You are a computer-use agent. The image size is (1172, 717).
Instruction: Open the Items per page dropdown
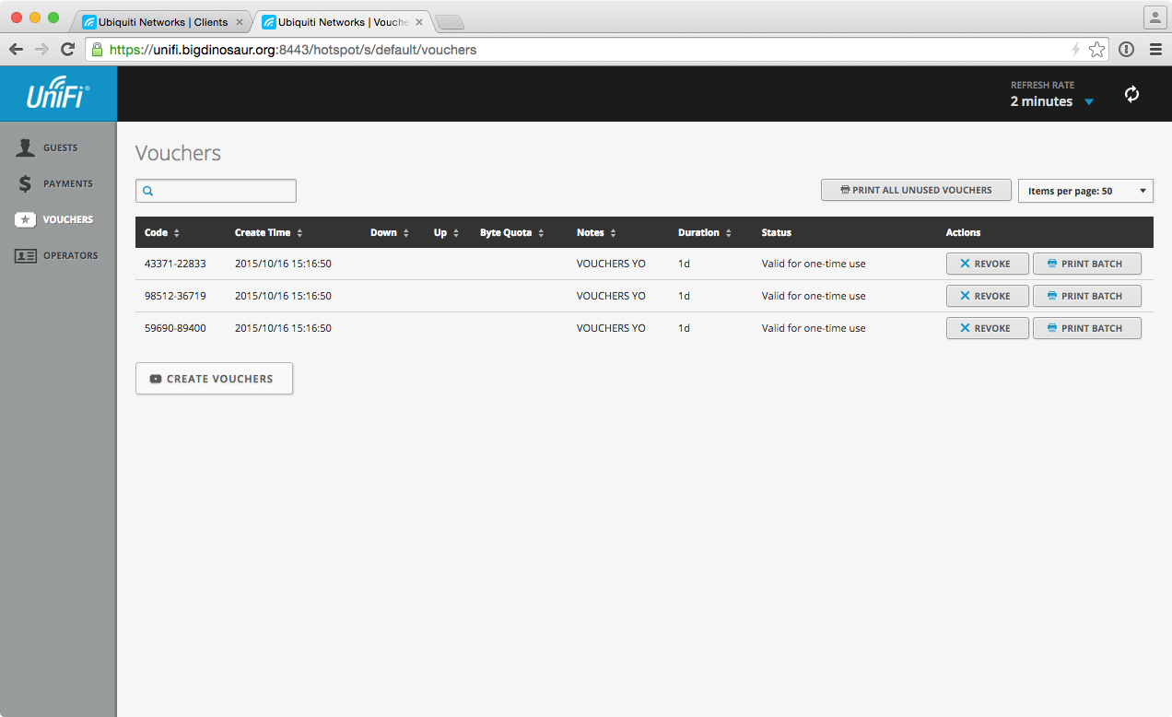tap(1085, 191)
